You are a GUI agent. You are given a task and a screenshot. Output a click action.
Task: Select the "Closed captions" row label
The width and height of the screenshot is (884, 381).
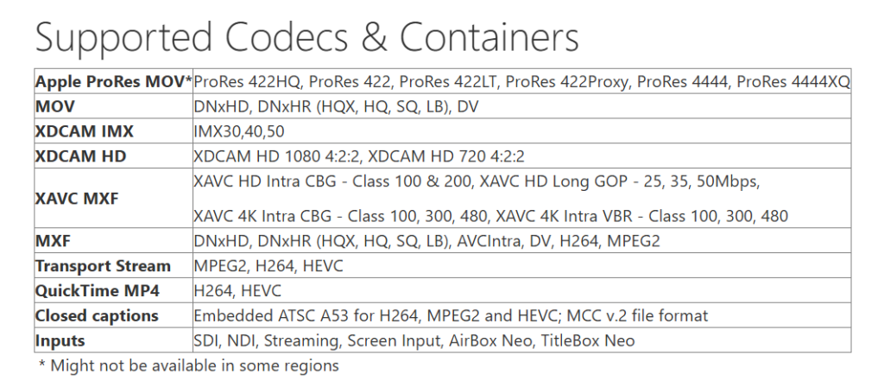[x=97, y=315]
